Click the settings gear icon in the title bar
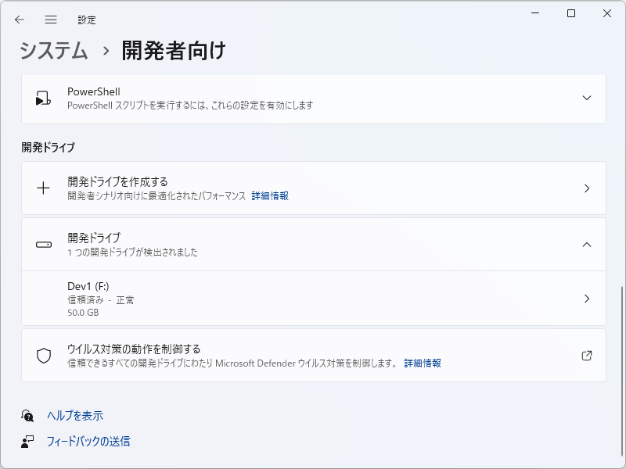Screen dimensions: 626x469 pos(88,20)
